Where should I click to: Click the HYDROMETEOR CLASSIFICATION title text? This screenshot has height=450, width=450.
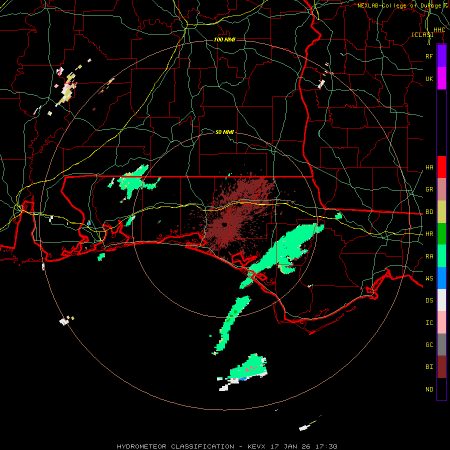pos(175,446)
